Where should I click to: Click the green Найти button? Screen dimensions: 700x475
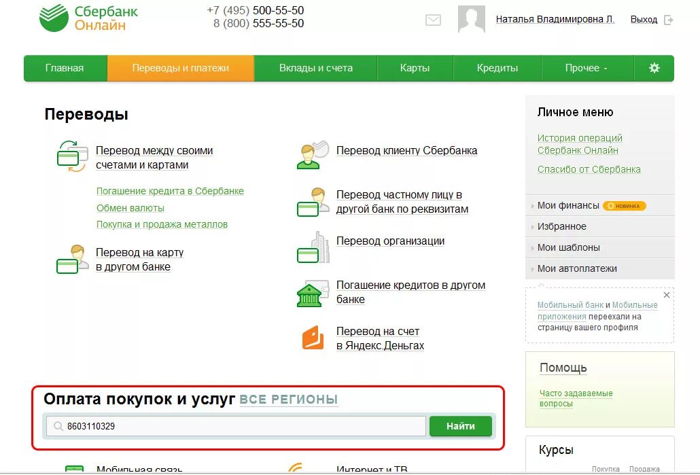461,426
